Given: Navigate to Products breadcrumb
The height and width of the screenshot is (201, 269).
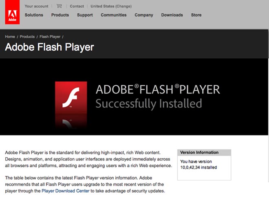Looking at the screenshot, I should (x=27, y=37).
